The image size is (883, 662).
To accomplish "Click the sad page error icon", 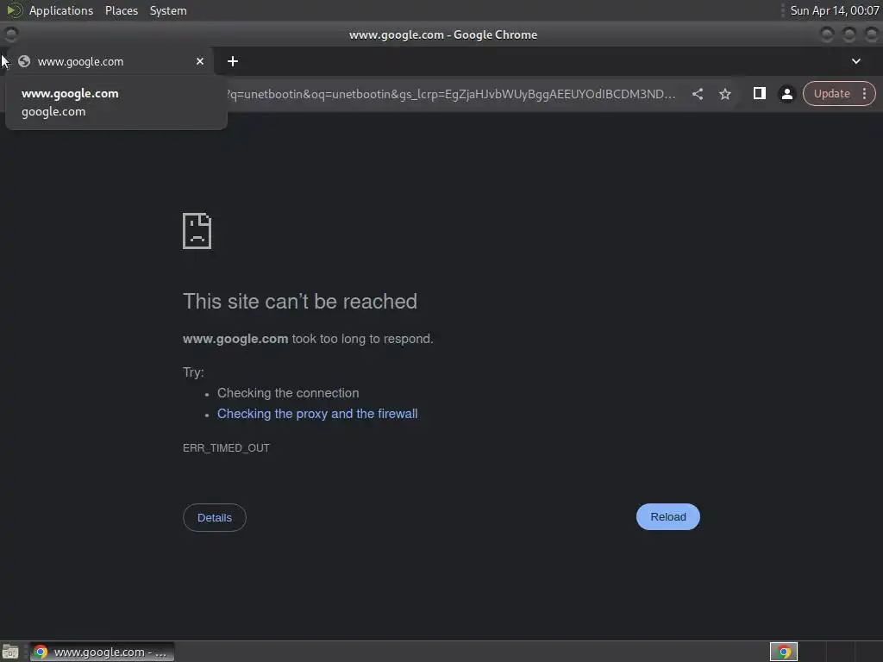I will pyautogui.click(x=197, y=231).
